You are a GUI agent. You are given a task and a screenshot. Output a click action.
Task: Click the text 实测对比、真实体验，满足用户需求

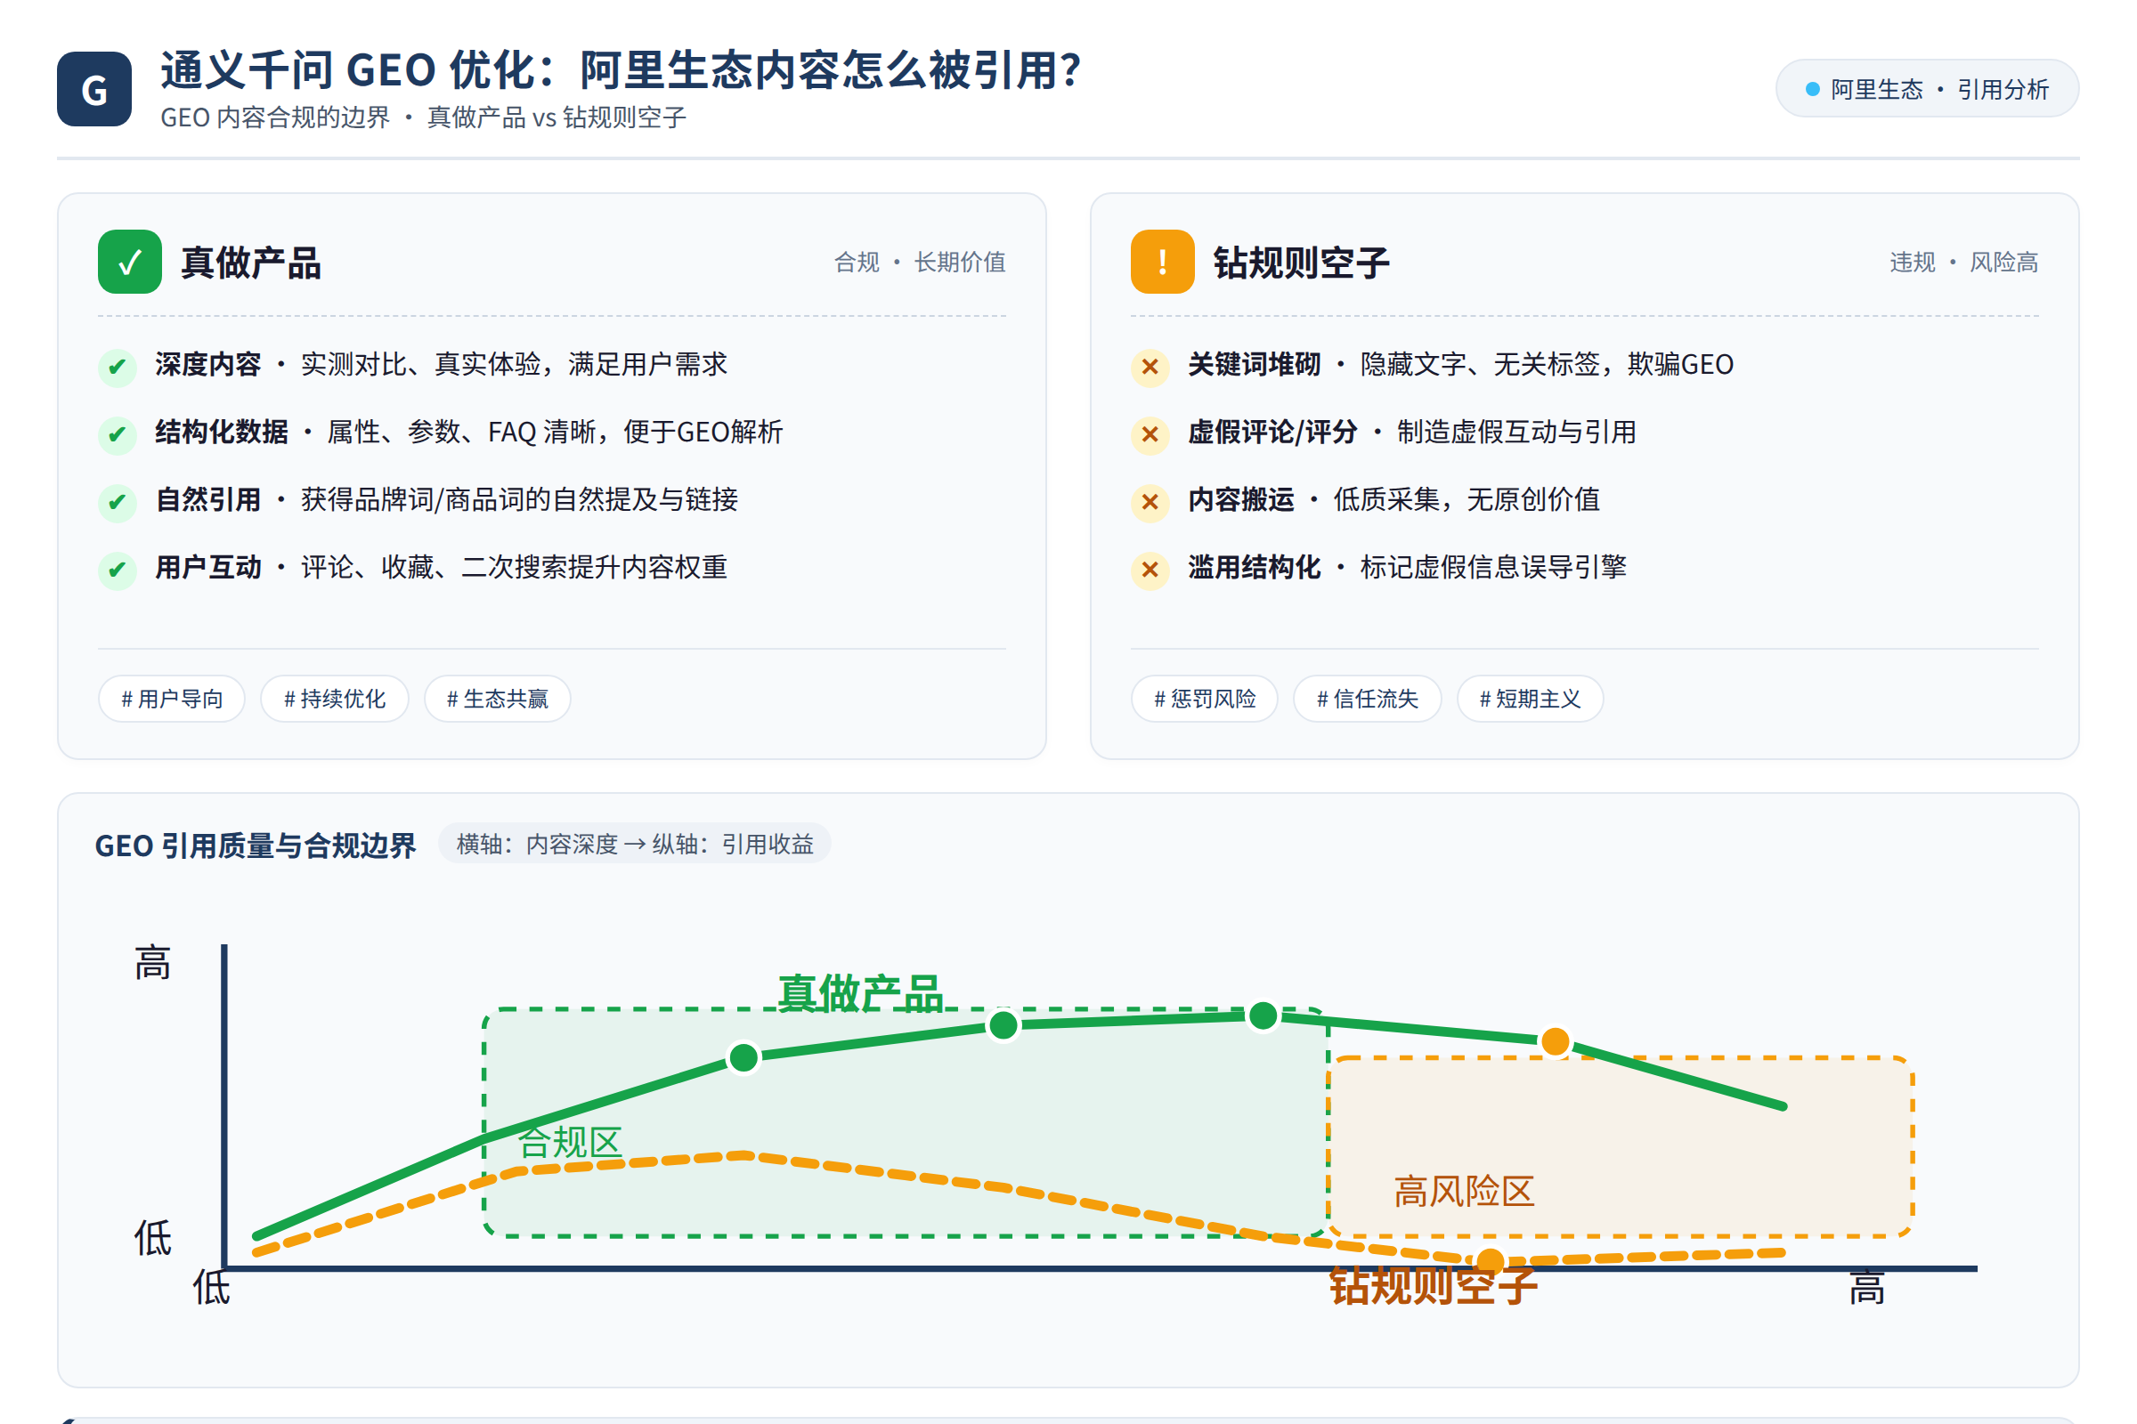click(x=514, y=364)
